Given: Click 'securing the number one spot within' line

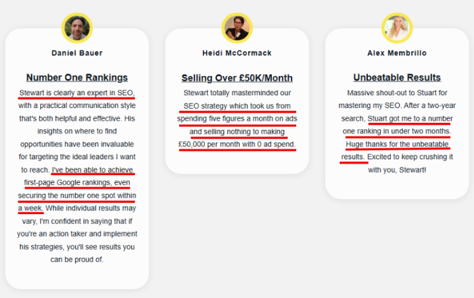Looking at the screenshot, I should point(77,196).
